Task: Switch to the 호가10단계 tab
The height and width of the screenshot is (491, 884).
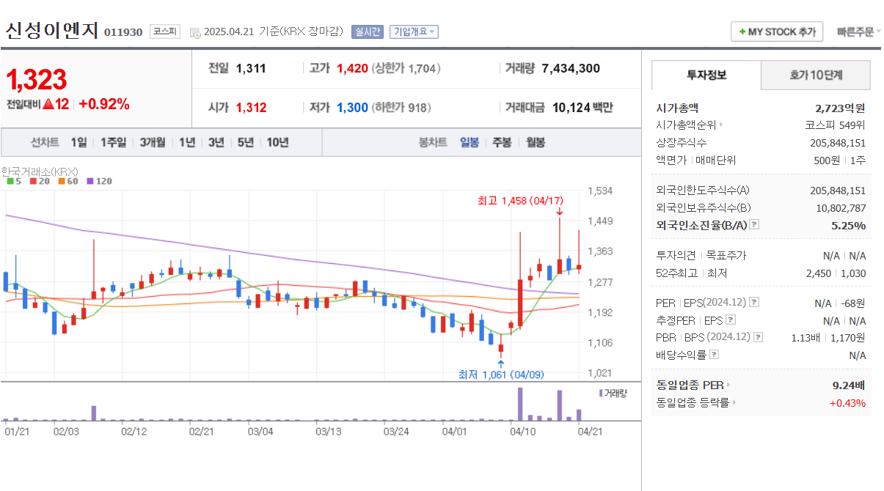Action: coord(816,75)
